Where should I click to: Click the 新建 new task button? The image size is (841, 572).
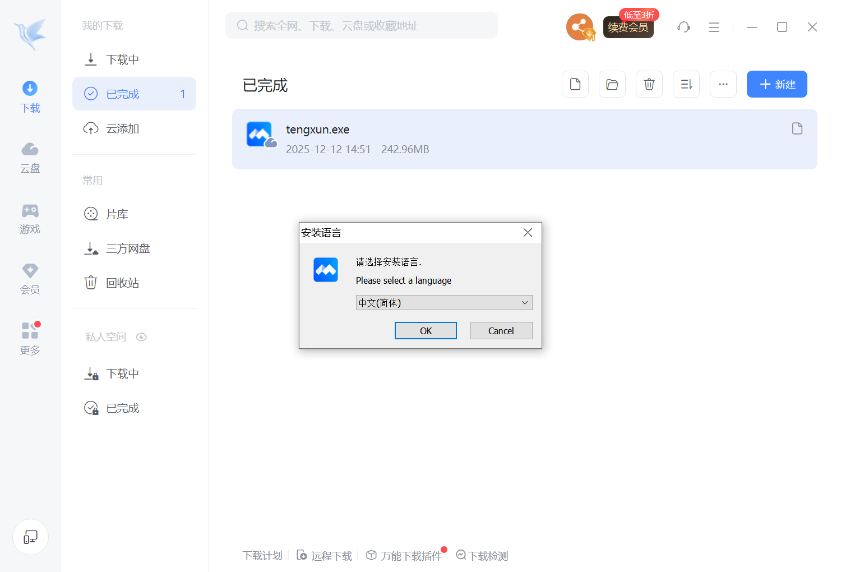coord(777,84)
